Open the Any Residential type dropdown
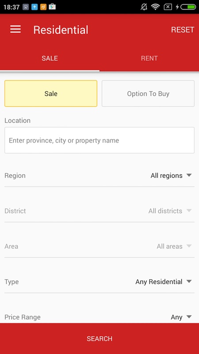 (x=163, y=282)
